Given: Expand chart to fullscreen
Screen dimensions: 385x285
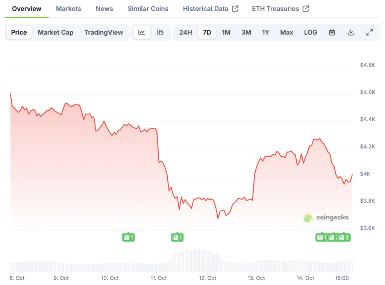Looking at the screenshot, I should tap(370, 32).
